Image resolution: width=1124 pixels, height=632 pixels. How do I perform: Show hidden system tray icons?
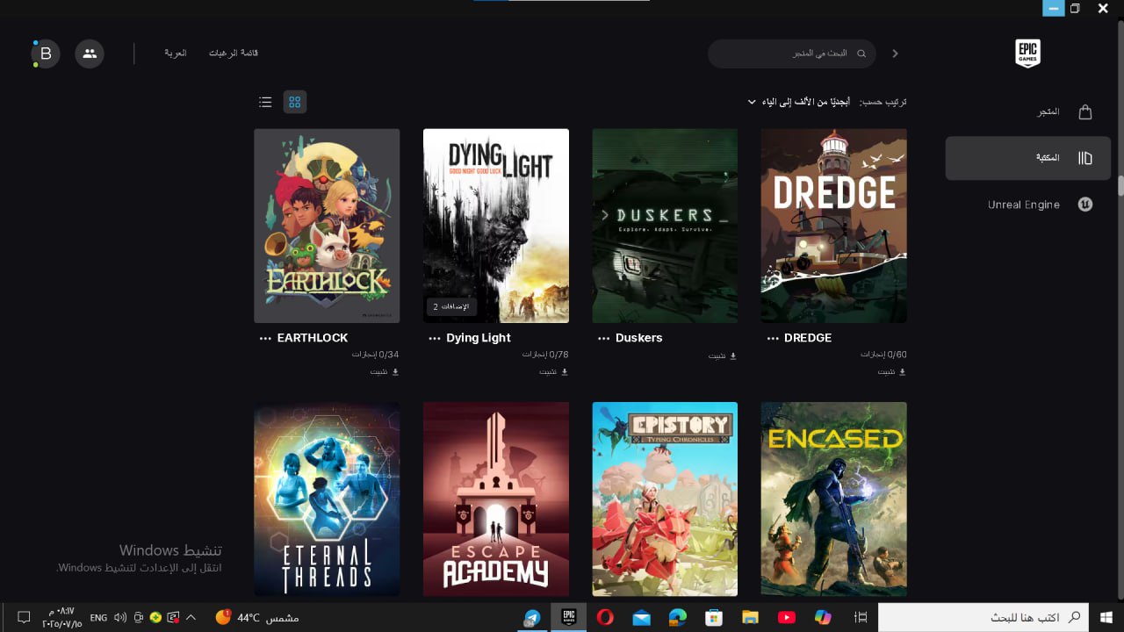click(x=191, y=617)
